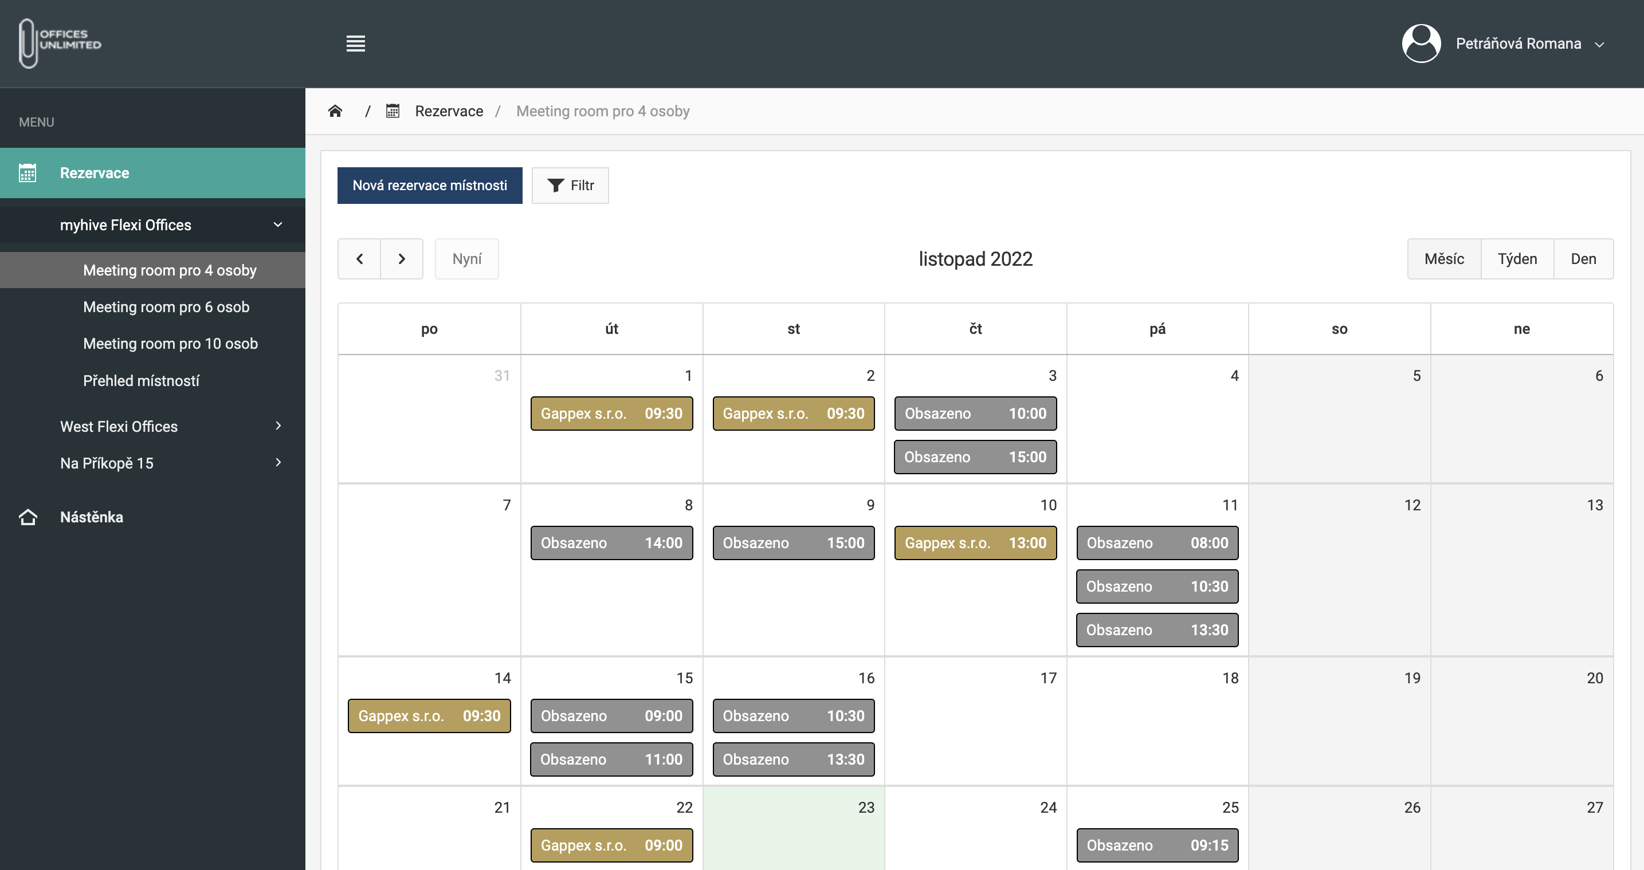Click the calendar icon in breadcrumb

(x=393, y=111)
